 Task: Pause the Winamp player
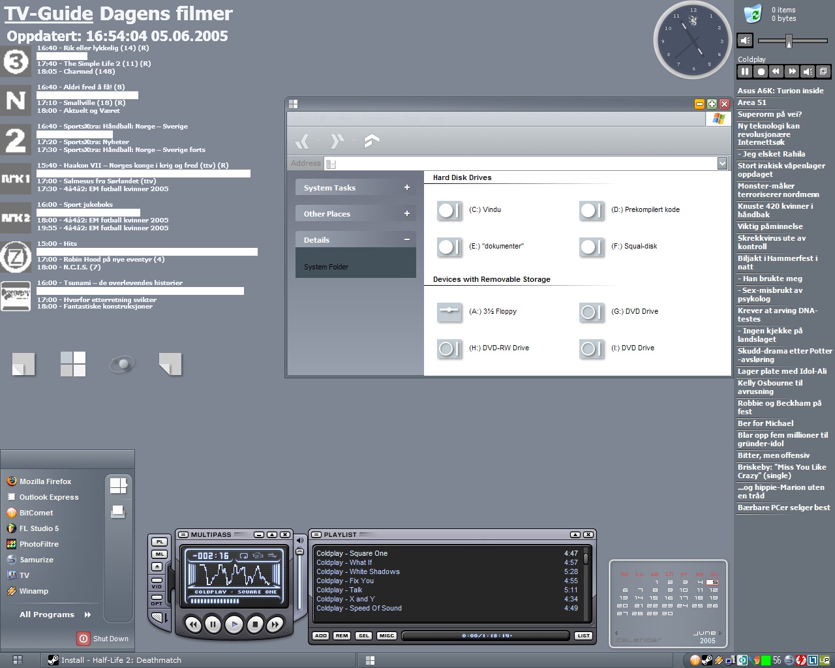[x=213, y=624]
